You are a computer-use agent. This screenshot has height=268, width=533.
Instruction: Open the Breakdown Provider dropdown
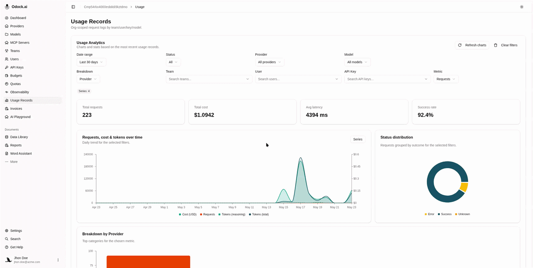coord(88,79)
